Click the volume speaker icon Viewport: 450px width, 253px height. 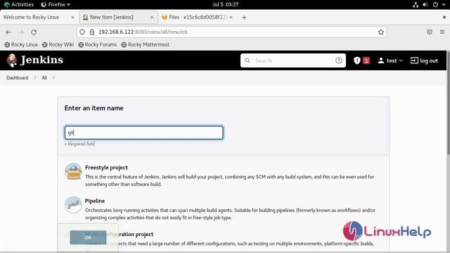(x=425, y=5)
